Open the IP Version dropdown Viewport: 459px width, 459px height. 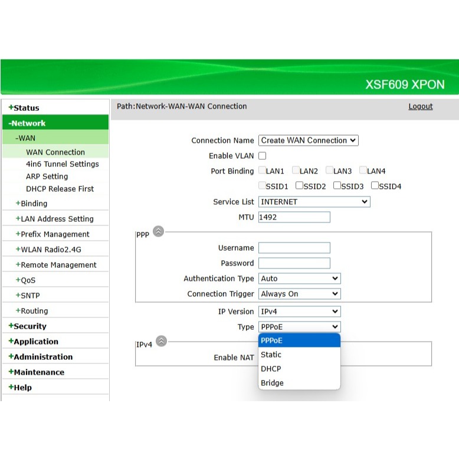[299, 312]
